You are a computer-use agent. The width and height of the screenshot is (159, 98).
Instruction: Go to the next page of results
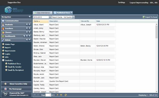(x=58, y=95)
